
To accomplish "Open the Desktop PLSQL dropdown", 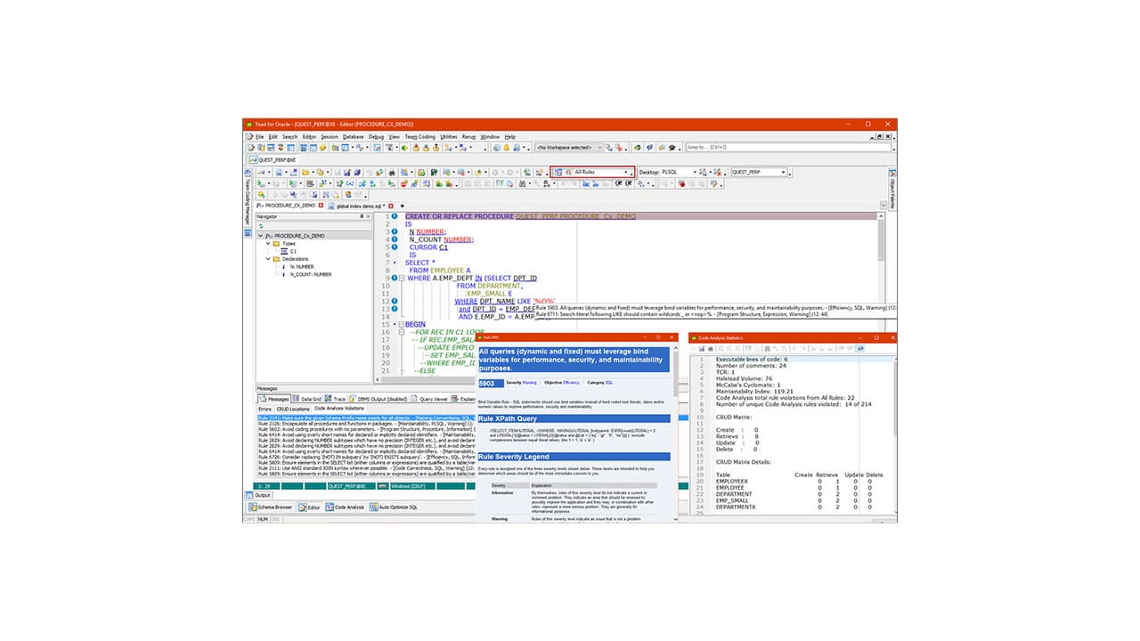I will point(696,171).
